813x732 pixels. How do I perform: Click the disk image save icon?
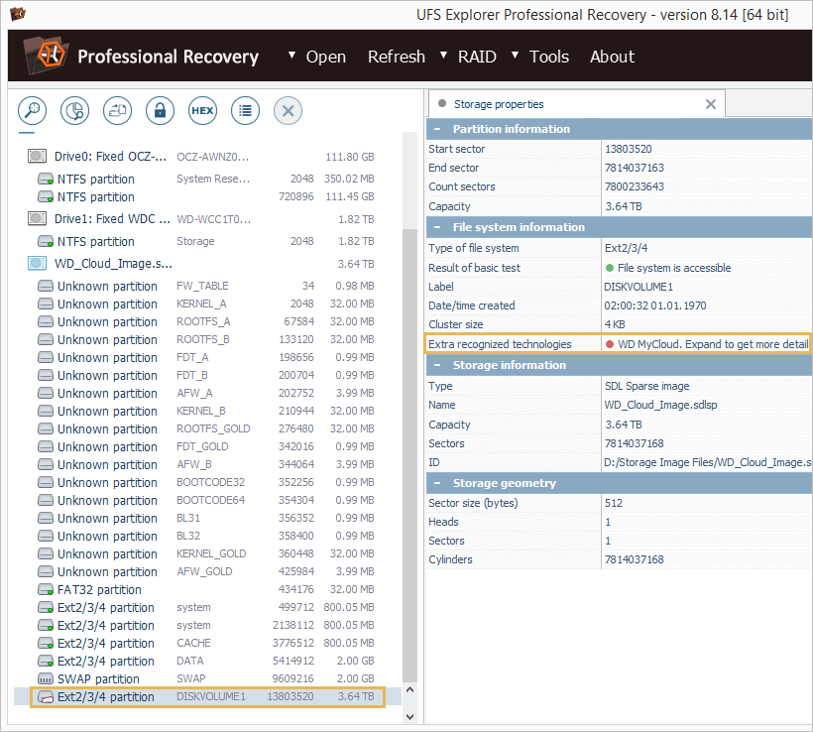pyautogui.click(x=117, y=110)
